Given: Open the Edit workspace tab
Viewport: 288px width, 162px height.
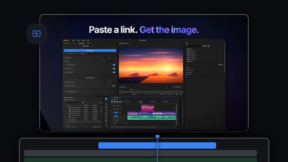Looking at the screenshot, I should tap(83, 40).
